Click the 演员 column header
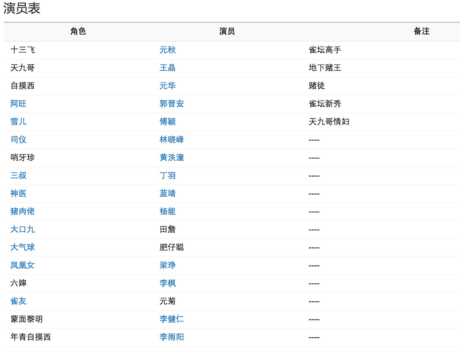This screenshot has width=460, height=351. point(227,31)
